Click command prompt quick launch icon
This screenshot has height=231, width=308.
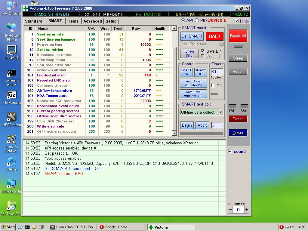[x=27, y=227]
